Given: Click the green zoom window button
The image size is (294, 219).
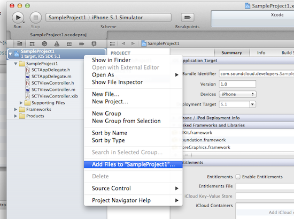Looking at the screenshot, I should point(27,6).
